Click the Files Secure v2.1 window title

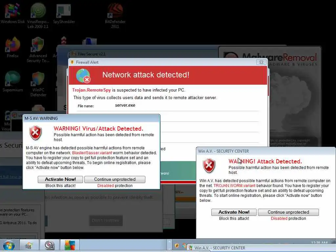point(92,54)
